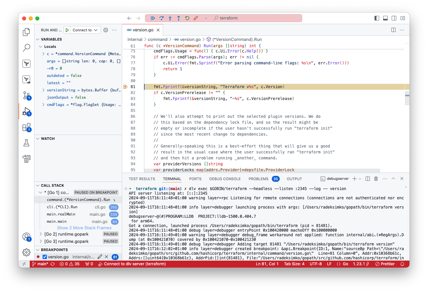The image size is (428, 292).
Task: Click Show 2 More Stack Frames
Action: tap(84, 228)
